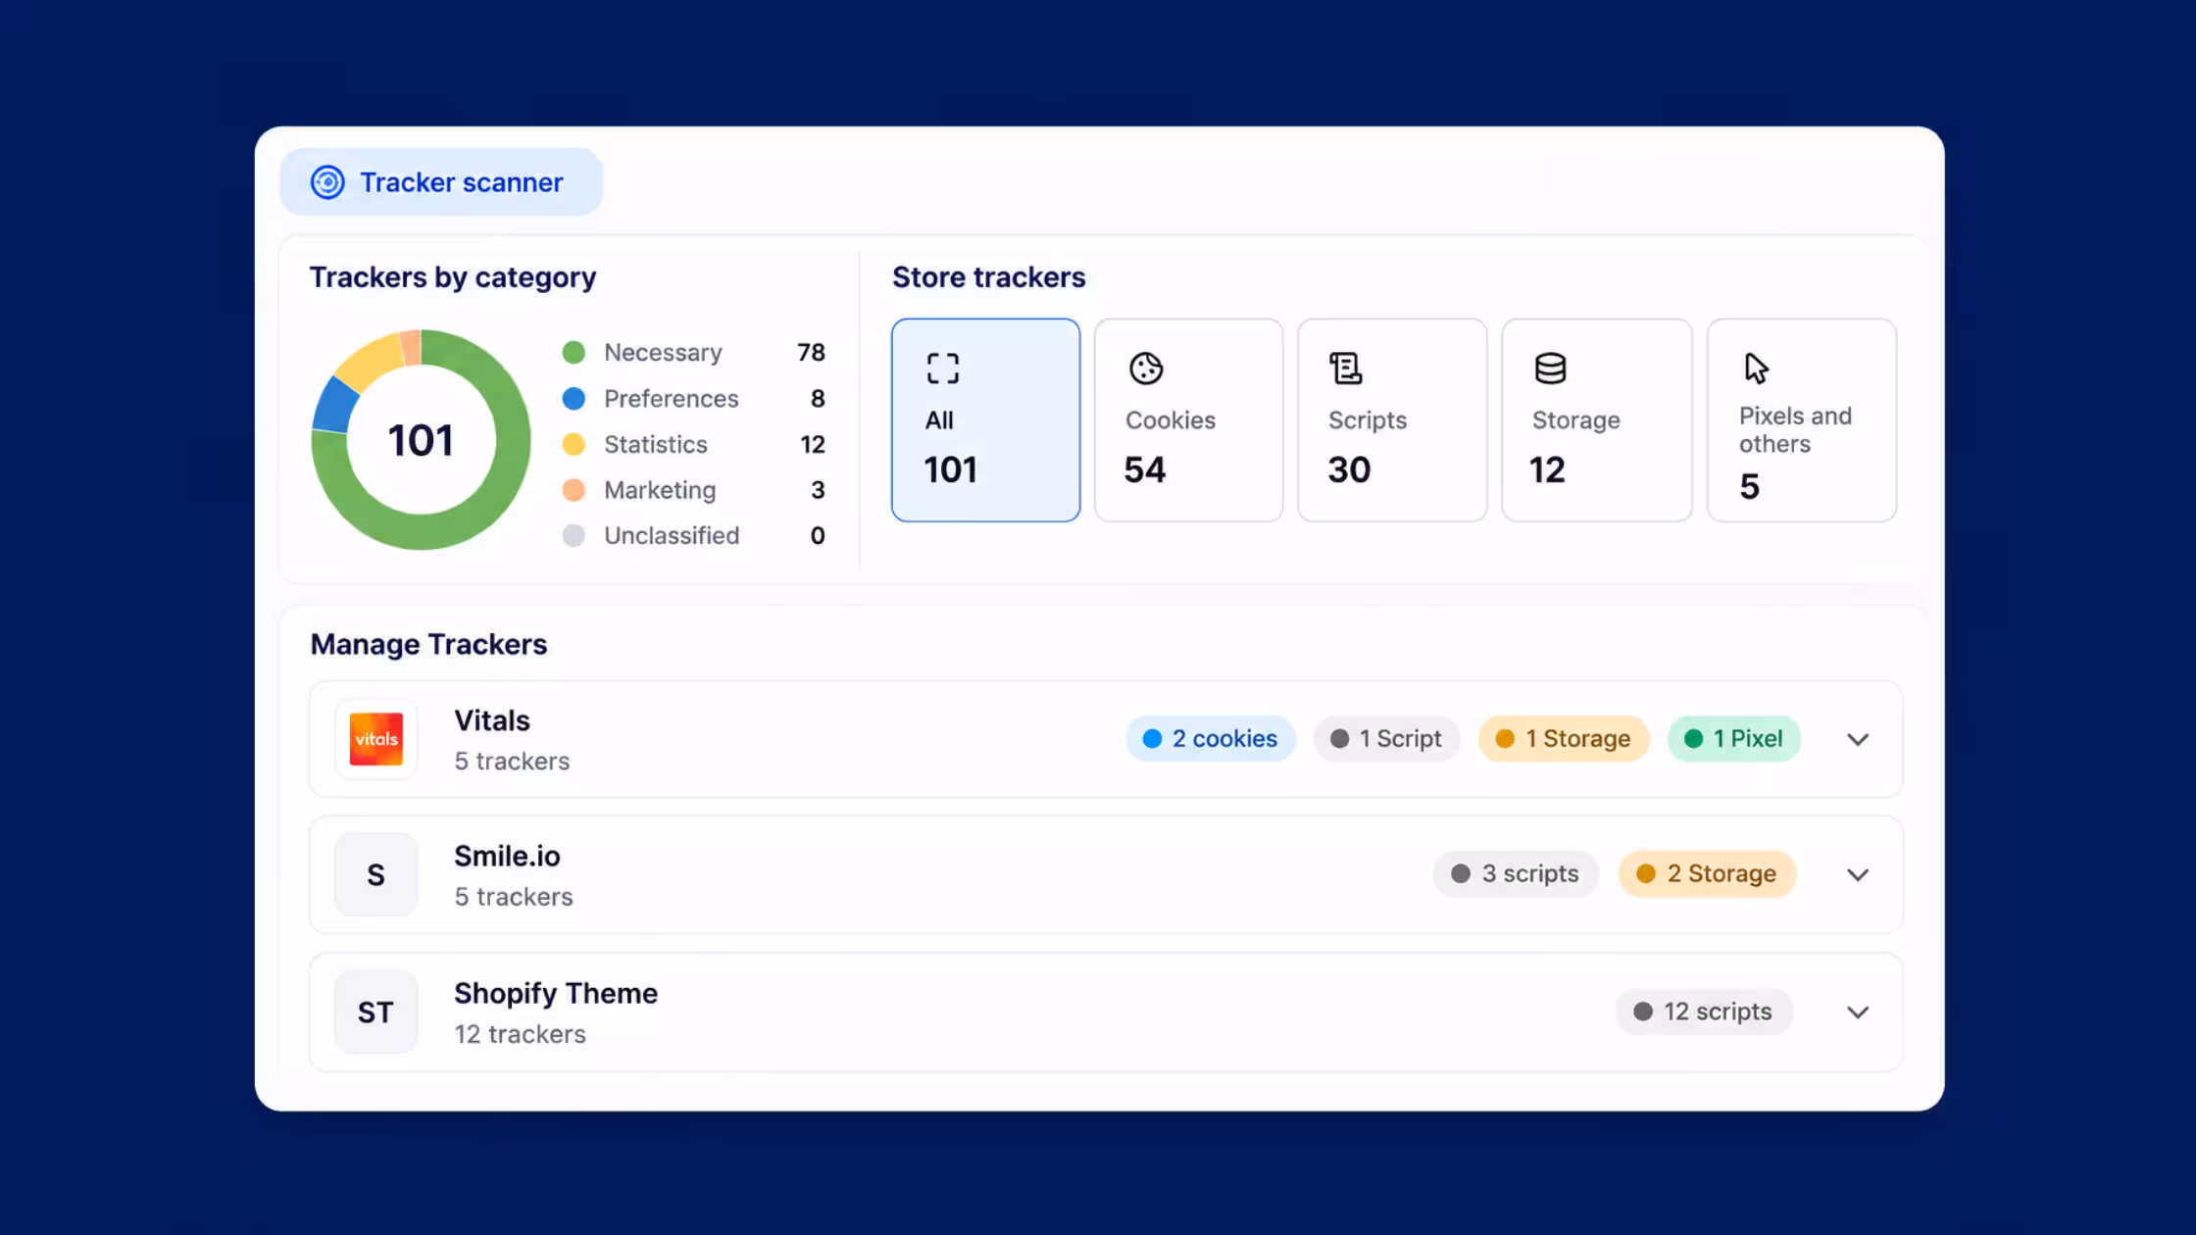
Task: Click the Statistics legend label
Action: (656, 445)
